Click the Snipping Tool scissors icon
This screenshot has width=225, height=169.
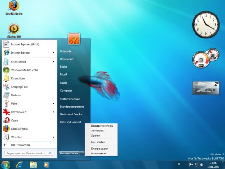[7, 87]
